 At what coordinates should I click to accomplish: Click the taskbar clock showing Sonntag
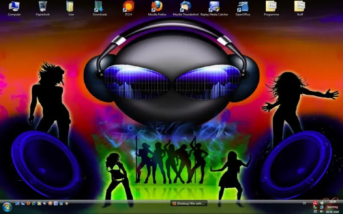333,207
